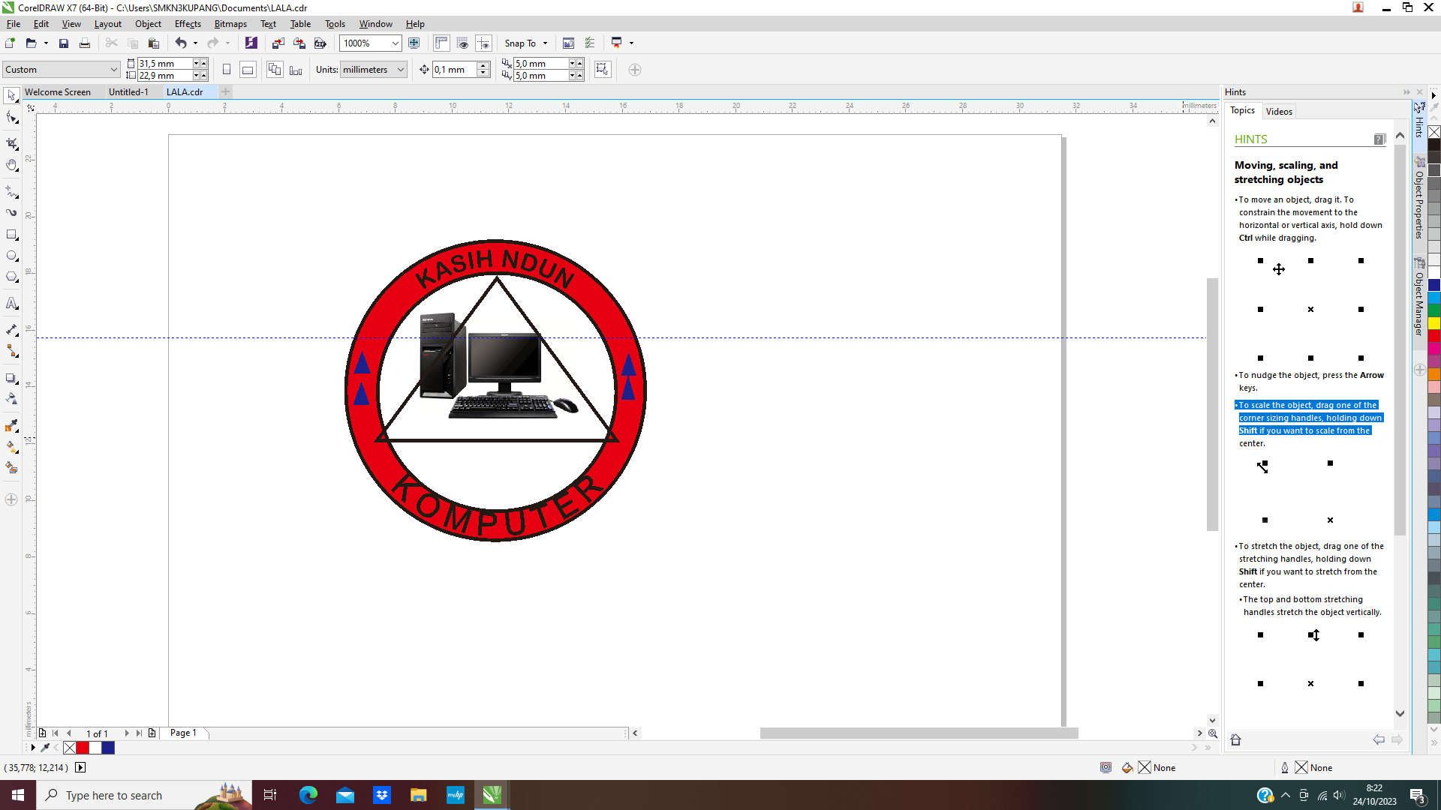Select the Connector tool
The image size is (1441, 810).
tap(11, 351)
